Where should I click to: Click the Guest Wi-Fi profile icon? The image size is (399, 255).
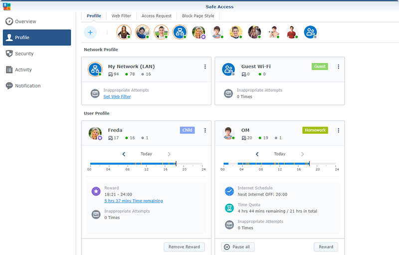click(x=228, y=70)
